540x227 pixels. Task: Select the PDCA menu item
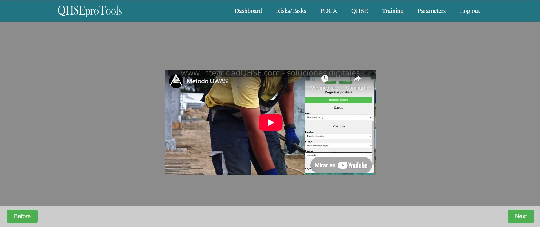(328, 11)
